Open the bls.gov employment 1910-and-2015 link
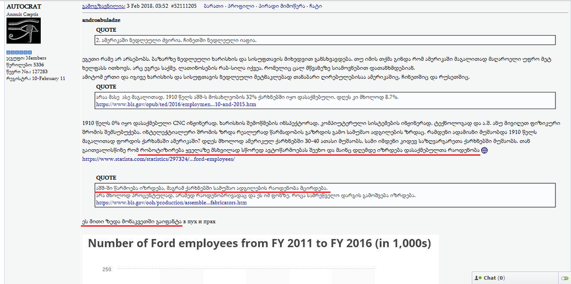571x284 pixels. coord(176,104)
